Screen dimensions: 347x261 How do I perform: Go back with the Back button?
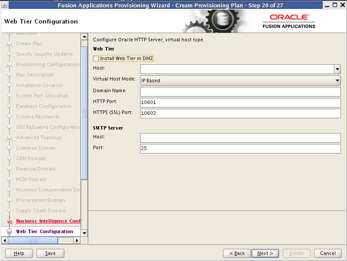click(x=237, y=253)
